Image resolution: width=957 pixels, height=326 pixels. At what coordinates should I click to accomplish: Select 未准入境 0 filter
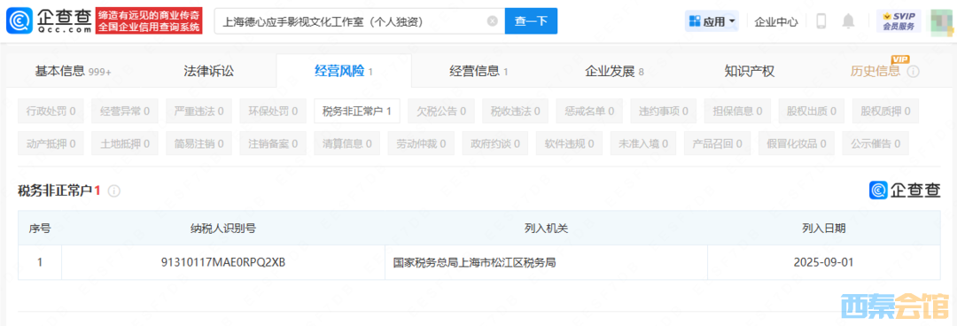[643, 144]
